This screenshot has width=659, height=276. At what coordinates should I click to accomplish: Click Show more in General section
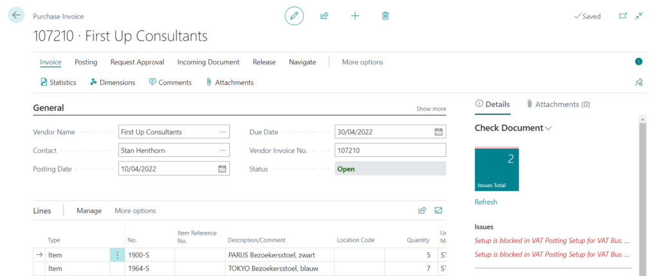(x=431, y=109)
